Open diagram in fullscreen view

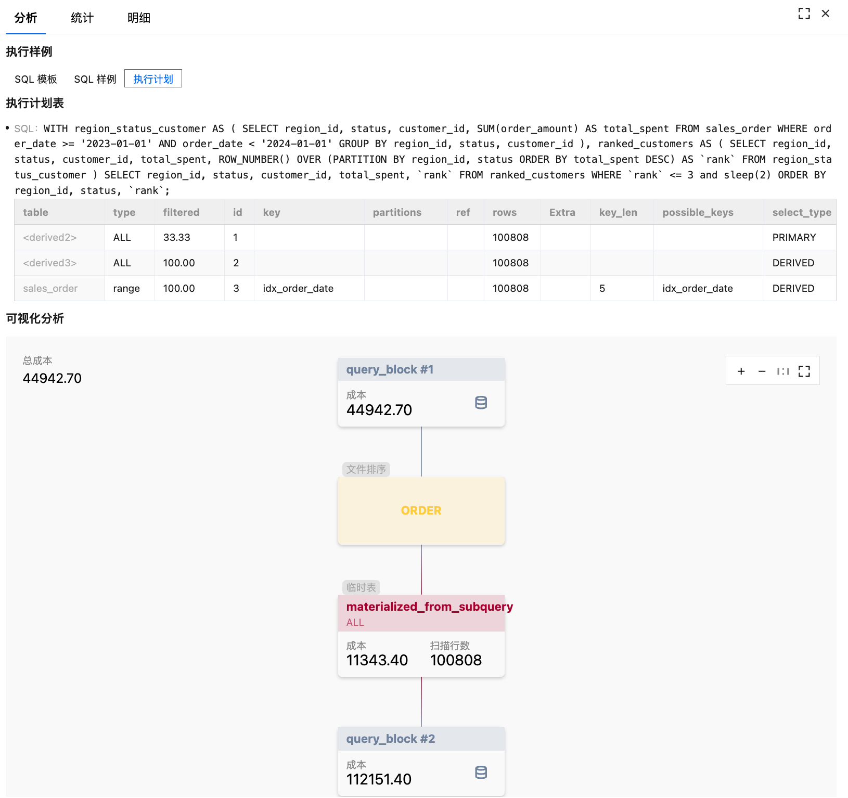804,371
